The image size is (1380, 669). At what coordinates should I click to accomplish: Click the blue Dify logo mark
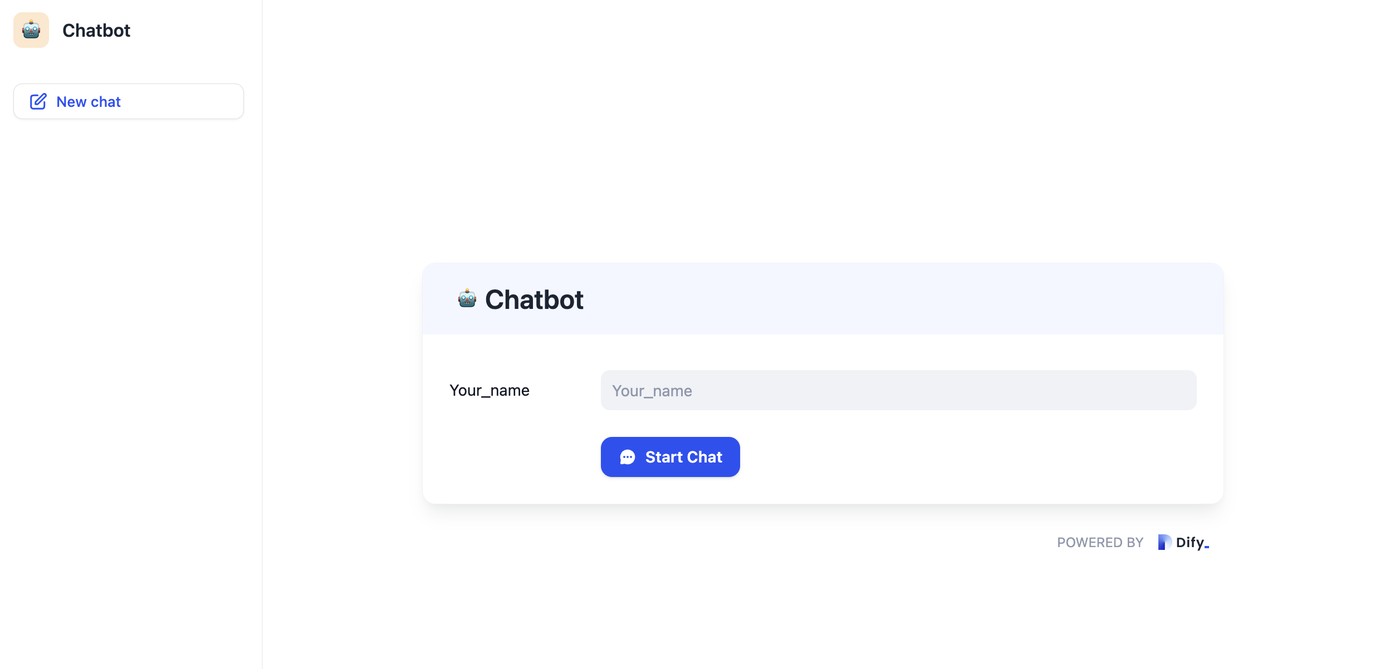[1164, 542]
